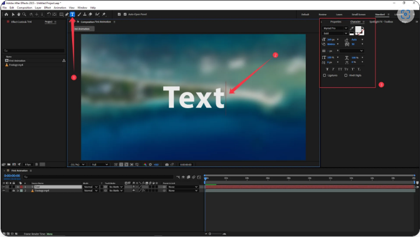Click the 8 bpc color depth button
Screen dimensions: 420x237
28,164
